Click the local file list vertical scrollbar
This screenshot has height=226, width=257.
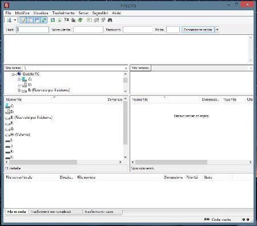point(125,123)
